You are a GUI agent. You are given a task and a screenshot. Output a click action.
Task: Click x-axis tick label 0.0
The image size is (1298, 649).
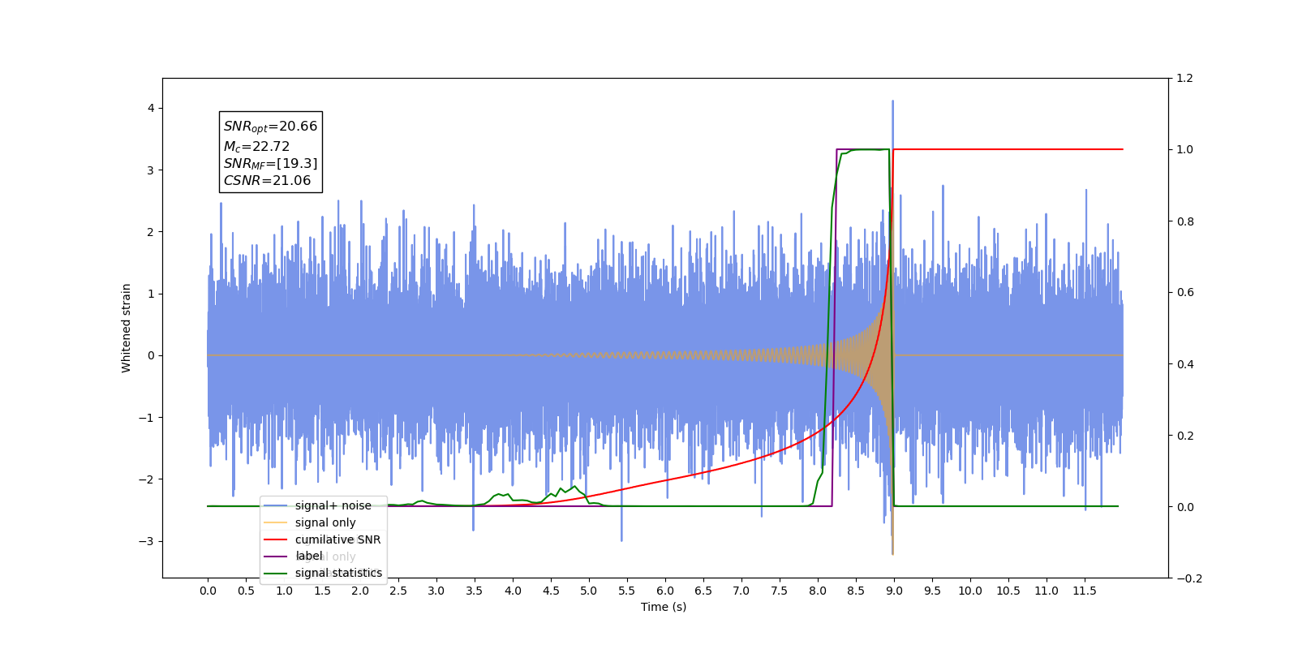point(208,591)
